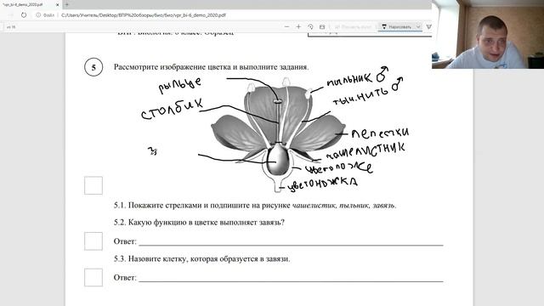Click the page number field 'из 16'
Image resolution: width=544 pixels, height=306 pixels.
click(x=11, y=27)
